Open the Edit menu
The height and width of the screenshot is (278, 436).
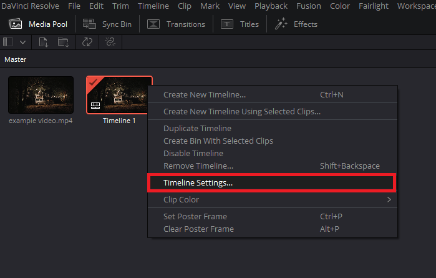click(x=96, y=6)
